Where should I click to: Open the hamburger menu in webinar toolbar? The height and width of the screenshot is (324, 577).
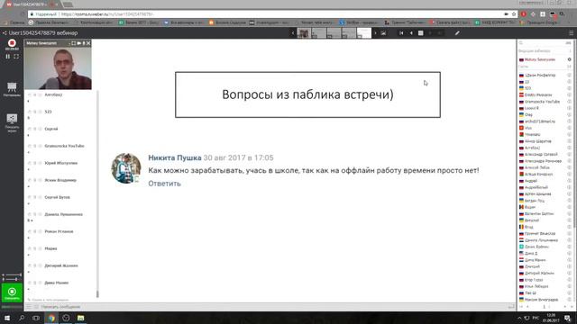[571, 33]
